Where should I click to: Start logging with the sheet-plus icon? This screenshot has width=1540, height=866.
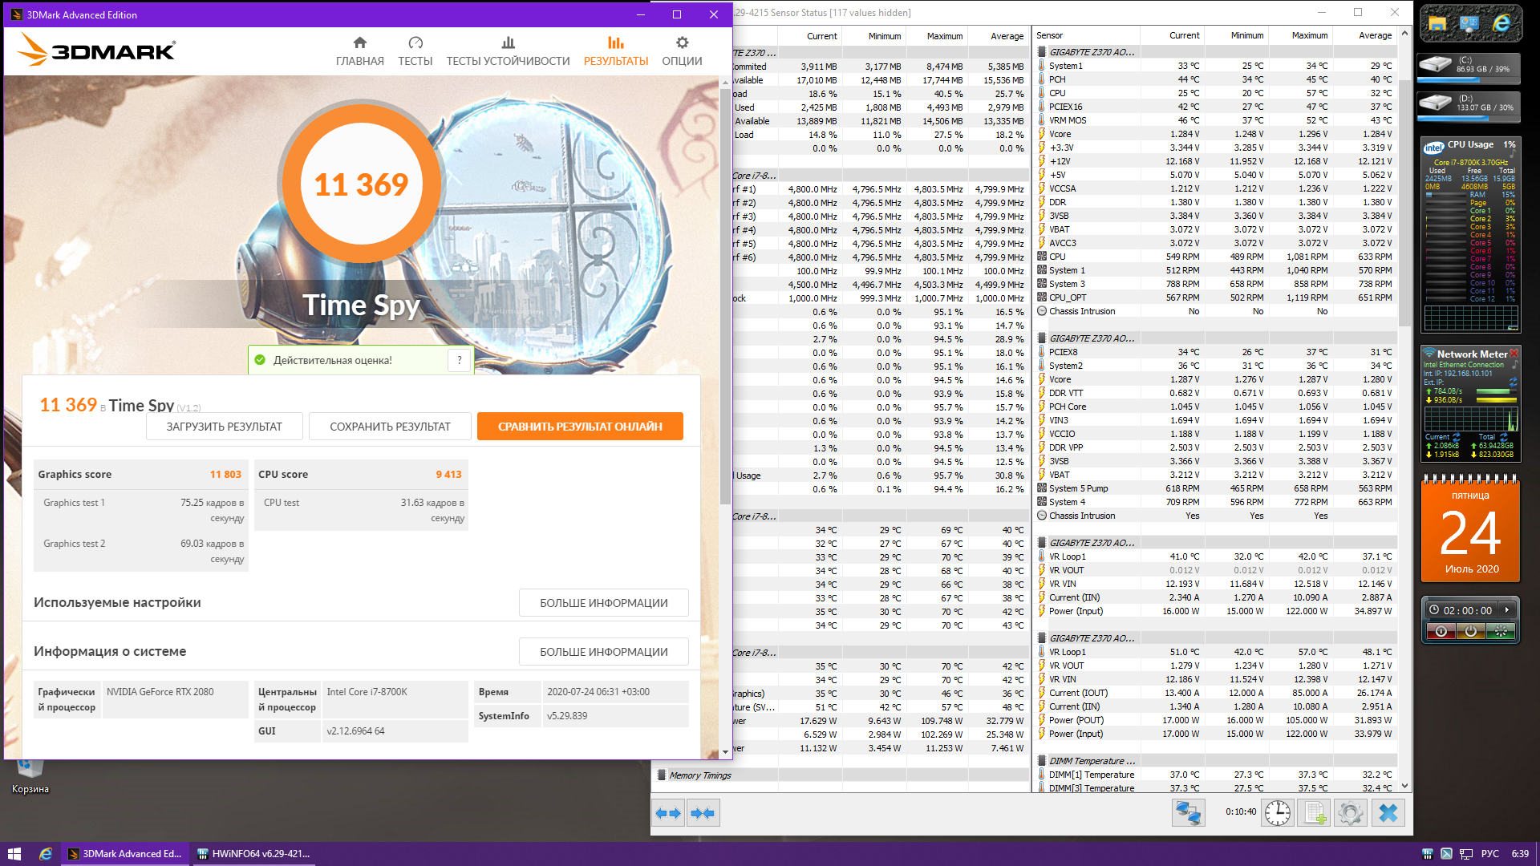click(1315, 813)
